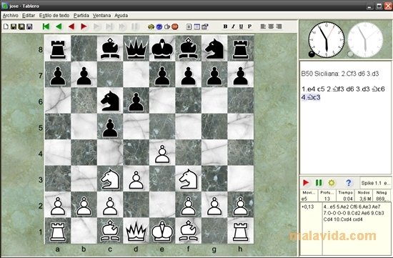Step forward with toolbar red right arrow
The height and width of the screenshot is (258, 393).
click(x=84, y=26)
